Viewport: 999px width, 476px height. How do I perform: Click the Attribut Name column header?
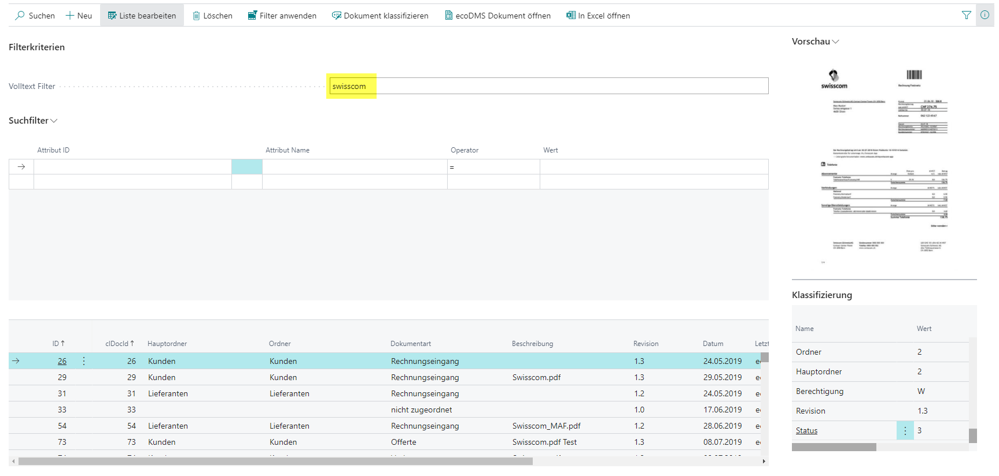tap(287, 150)
